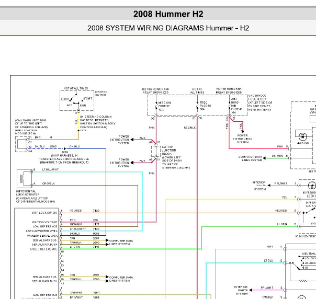This screenshot has height=299, width=316.
Task: Click the "DK GRN" wire label at pin 6
Action: [x=277, y=156]
